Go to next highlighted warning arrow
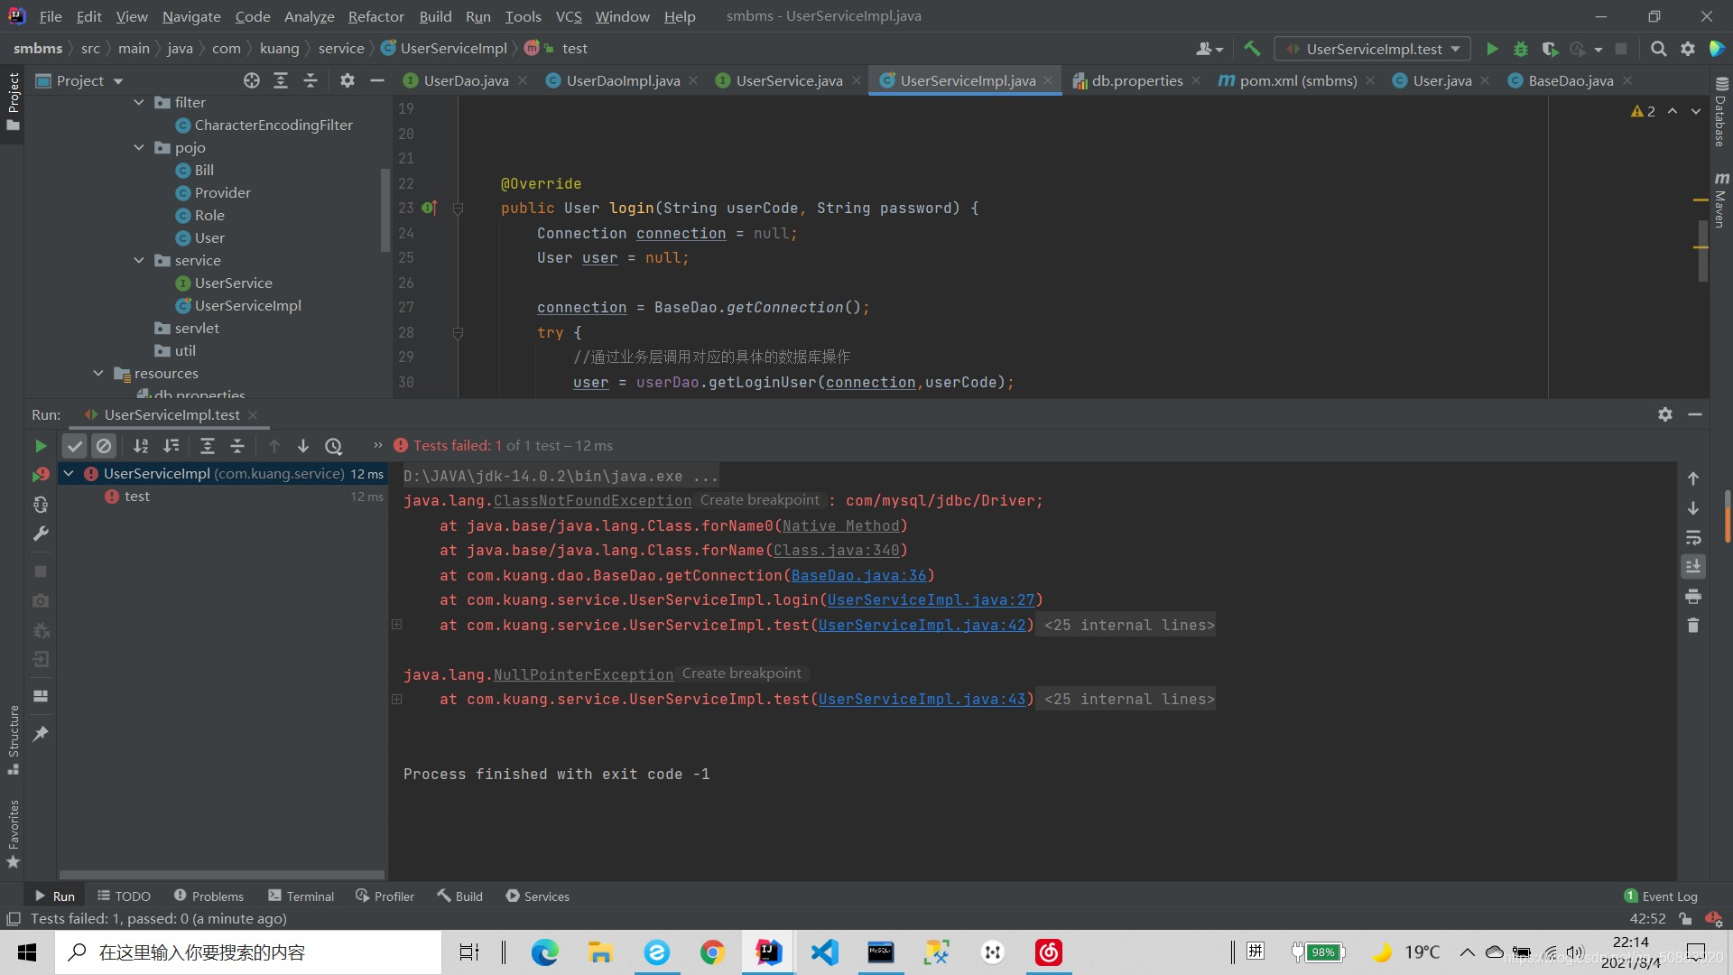This screenshot has width=1733, height=975. 1696,111
